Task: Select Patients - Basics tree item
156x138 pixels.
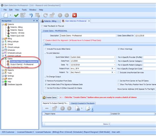Action: coord(16,30)
